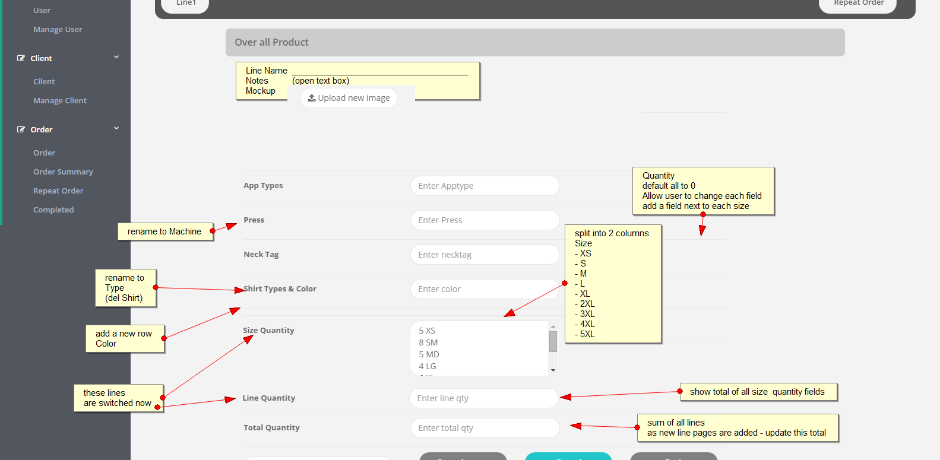940x460 pixels.
Task: Click into the Enter Press field
Action: (485, 220)
